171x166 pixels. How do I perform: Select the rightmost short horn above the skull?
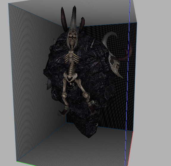tap(82, 25)
